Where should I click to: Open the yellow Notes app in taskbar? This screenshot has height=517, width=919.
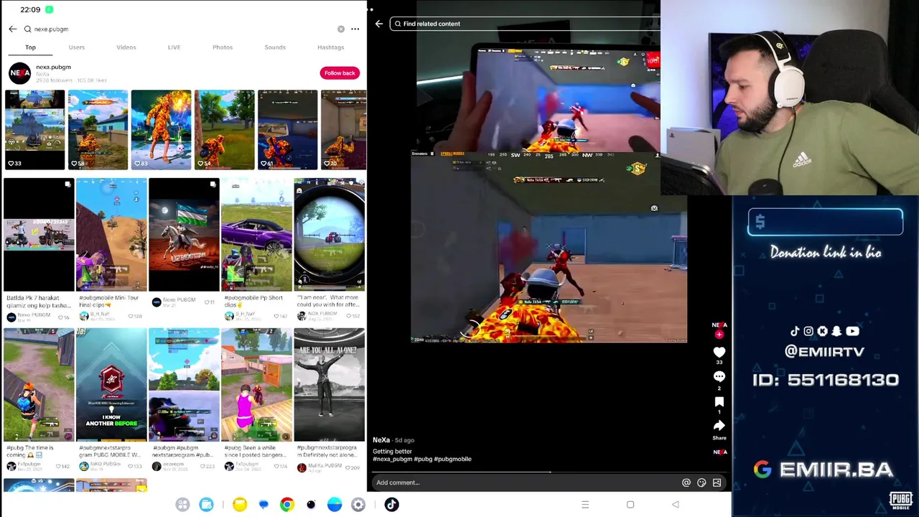click(239, 505)
